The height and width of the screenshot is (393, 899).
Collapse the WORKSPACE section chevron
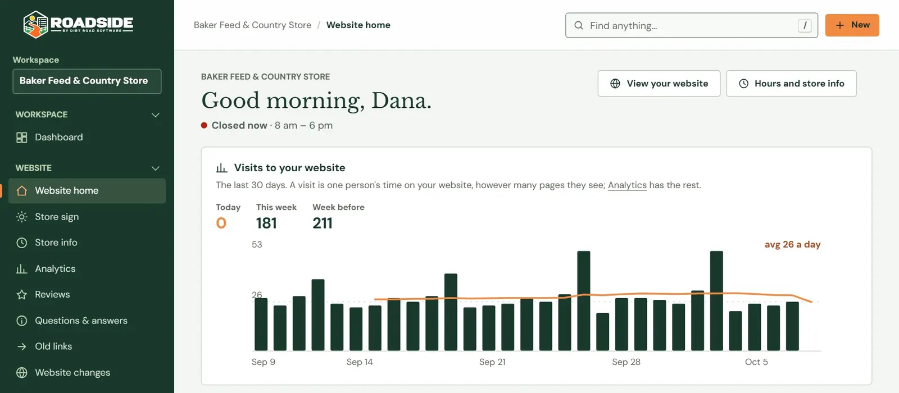pos(156,115)
